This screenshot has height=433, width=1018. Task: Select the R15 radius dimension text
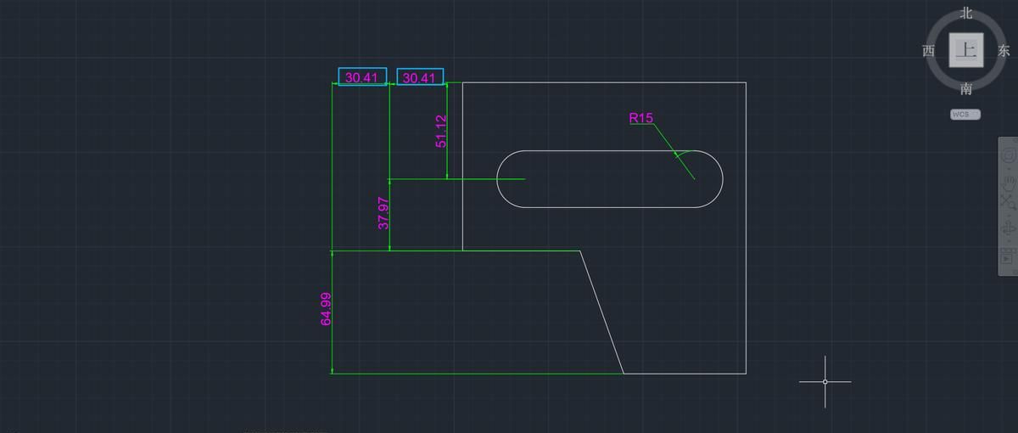641,118
